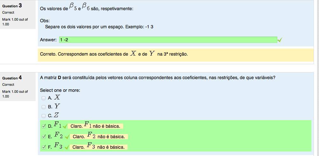
Task: Click the 'Claro. F2 não é básica.' feedback
Action: click(99, 137)
